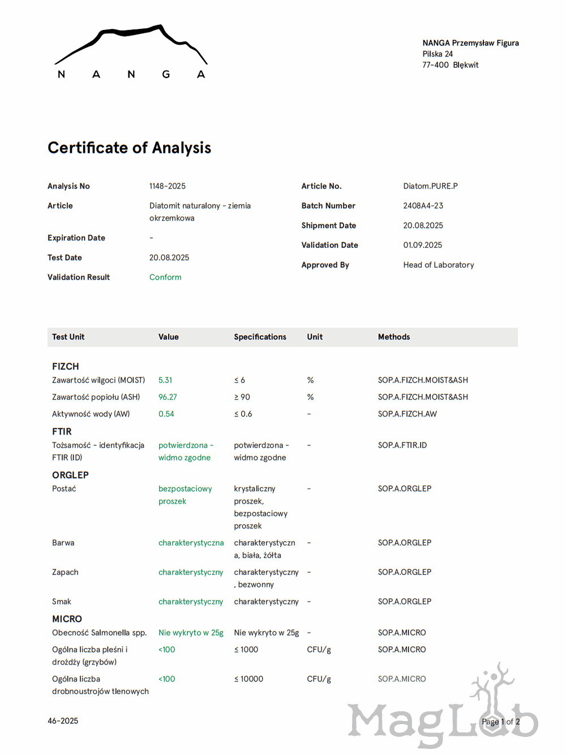566x755 pixels.
Task: Click the validation date 01.09.2025
Action: tap(422, 245)
